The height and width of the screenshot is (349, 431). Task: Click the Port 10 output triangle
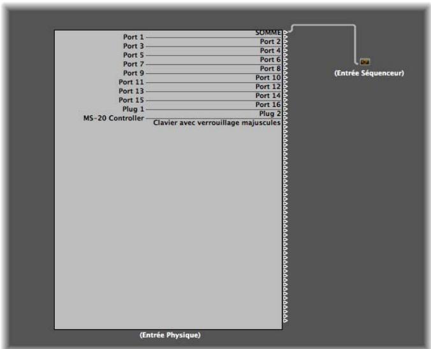(x=286, y=78)
